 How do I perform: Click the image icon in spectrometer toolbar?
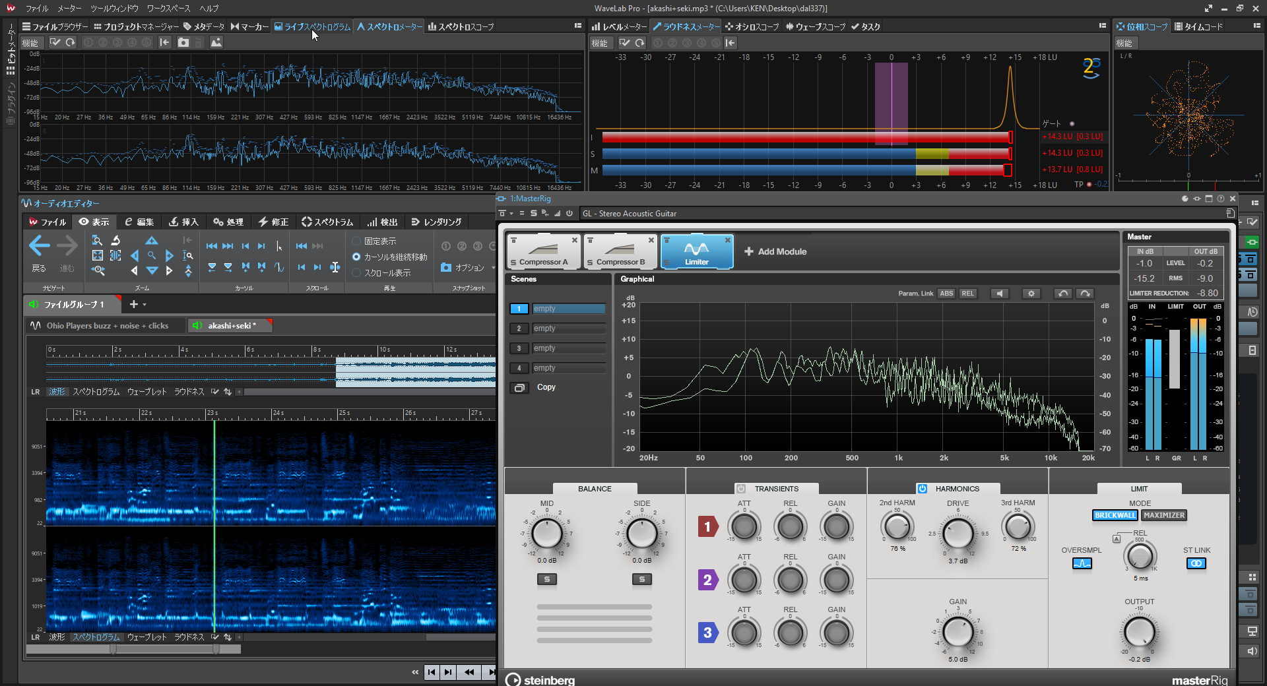point(216,42)
